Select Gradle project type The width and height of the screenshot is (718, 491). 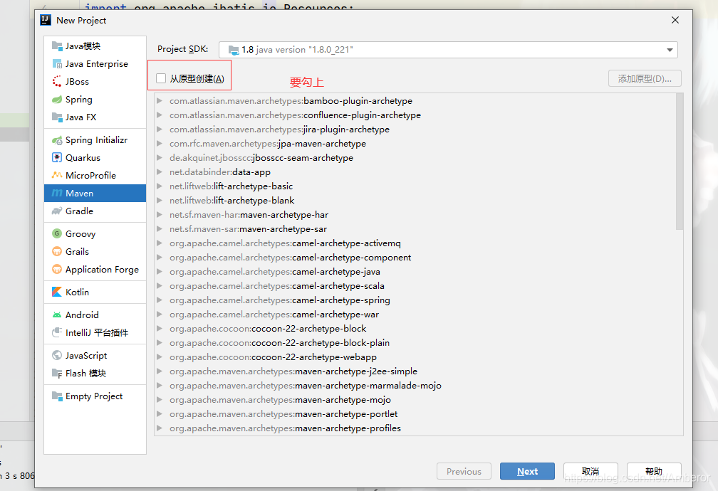(x=95, y=211)
